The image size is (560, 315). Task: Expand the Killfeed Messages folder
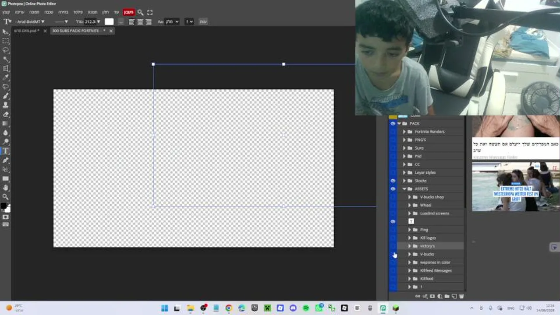pos(410,270)
